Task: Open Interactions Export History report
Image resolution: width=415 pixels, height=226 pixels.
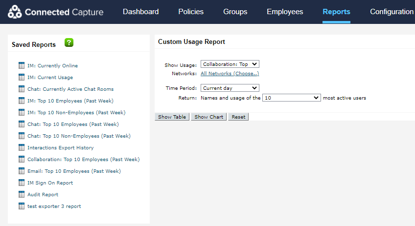Action: (61, 147)
